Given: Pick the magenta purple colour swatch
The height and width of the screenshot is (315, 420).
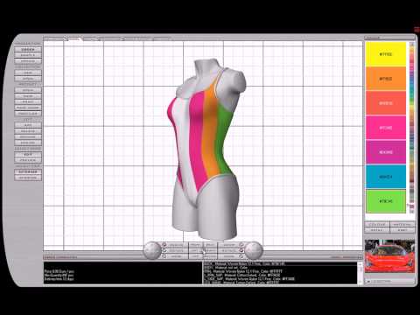Looking at the screenshot, I should coord(386,152).
